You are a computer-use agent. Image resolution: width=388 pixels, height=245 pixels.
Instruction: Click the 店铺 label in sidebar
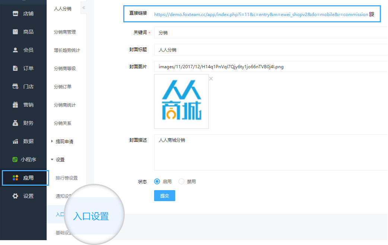click(x=28, y=14)
